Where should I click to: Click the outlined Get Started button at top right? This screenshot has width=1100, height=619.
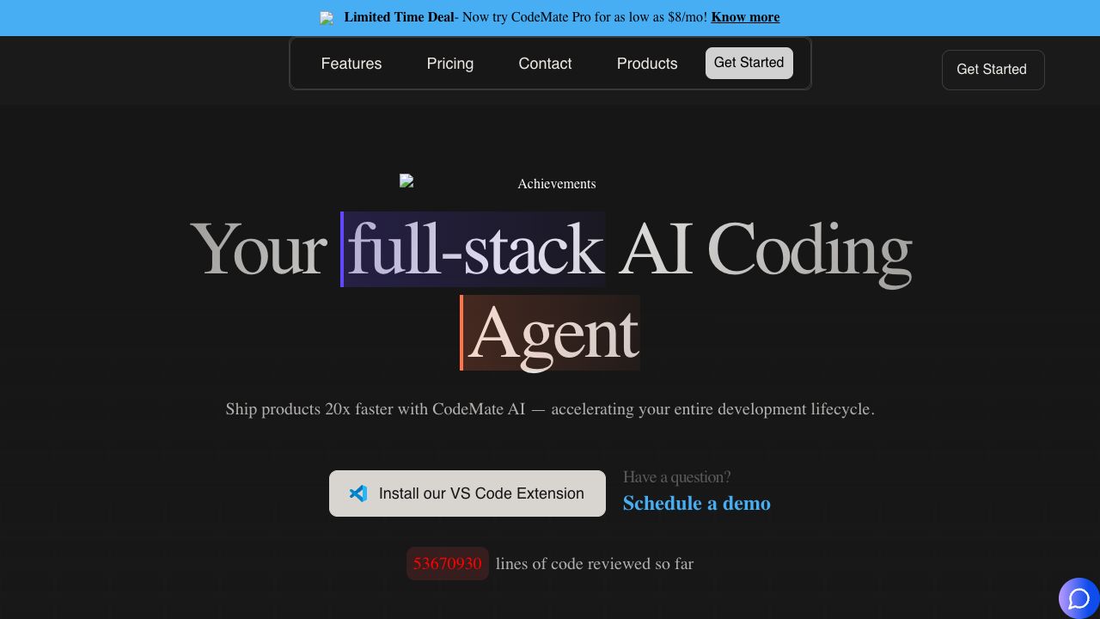coord(992,70)
